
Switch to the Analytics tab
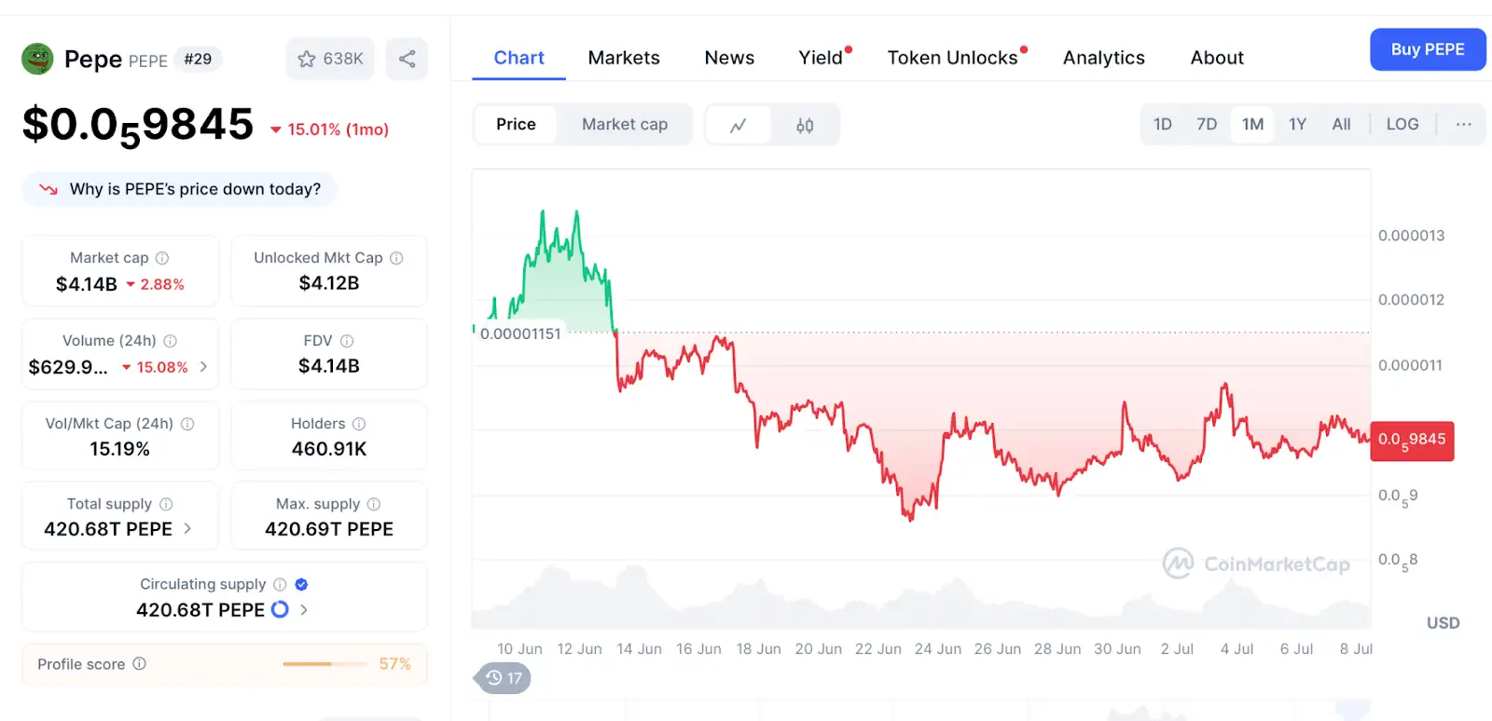pyautogui.click(x=1103, y=58)
